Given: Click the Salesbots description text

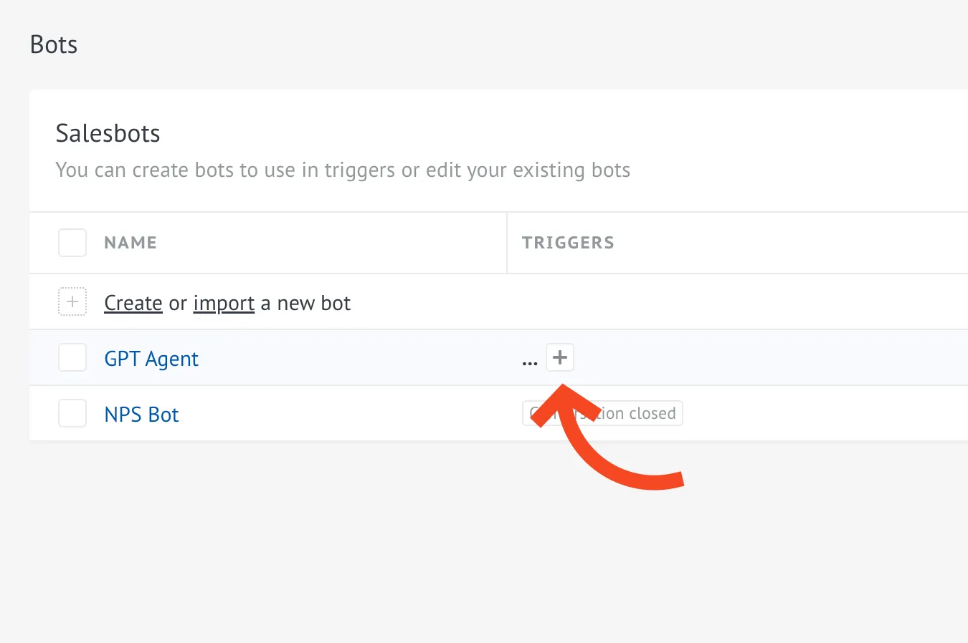Looking at the screenshot, I should 343,170.
